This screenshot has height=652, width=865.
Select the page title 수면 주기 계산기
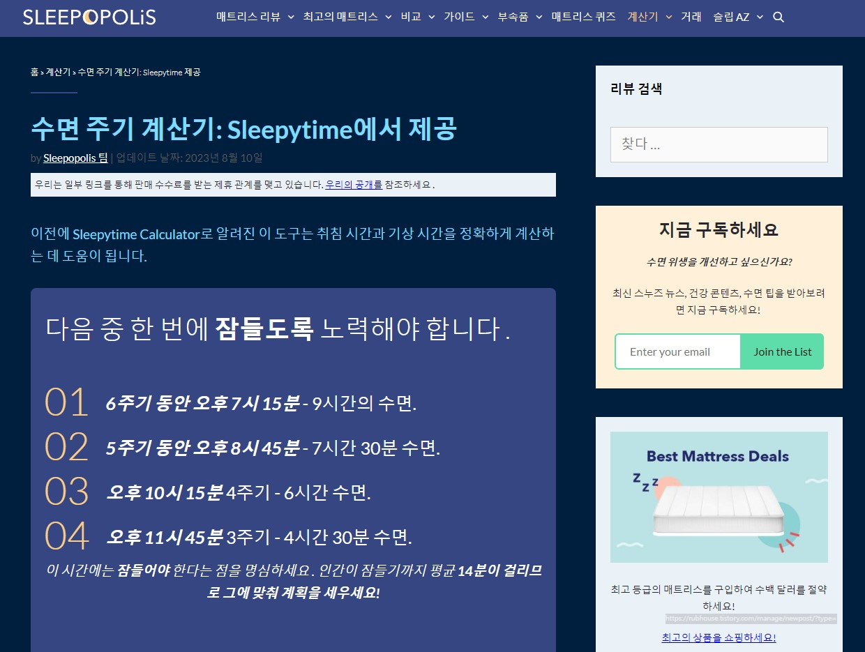point(243,129)
